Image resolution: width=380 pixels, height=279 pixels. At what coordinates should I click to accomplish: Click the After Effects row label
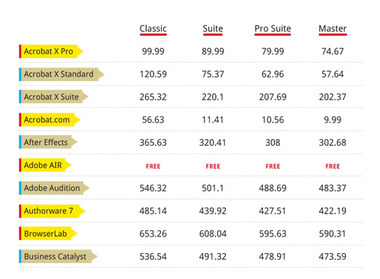[x=48, y=142]
